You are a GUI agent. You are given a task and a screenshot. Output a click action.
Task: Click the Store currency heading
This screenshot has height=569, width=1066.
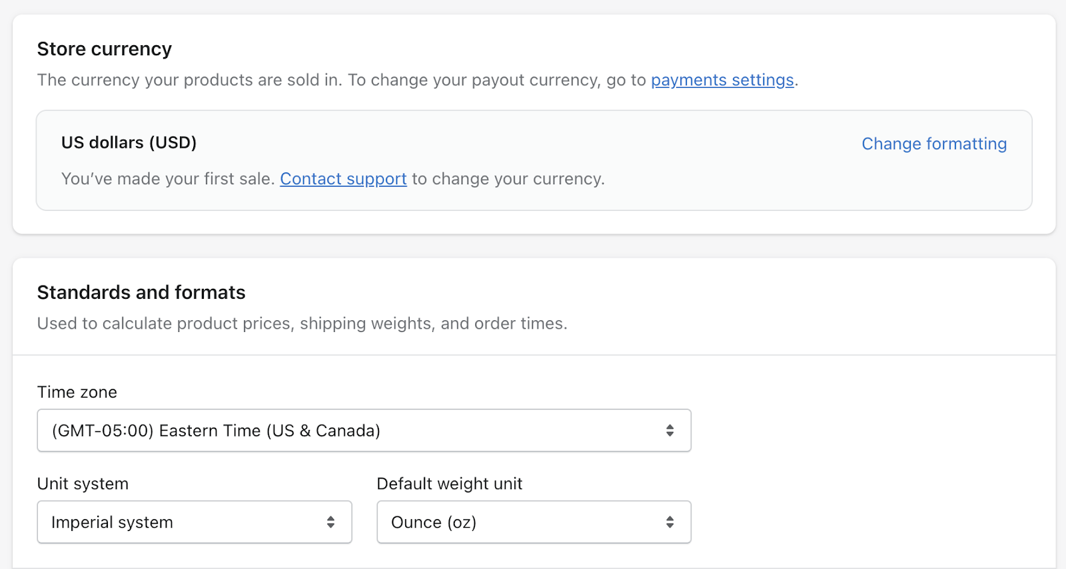[x=105, y=49]
